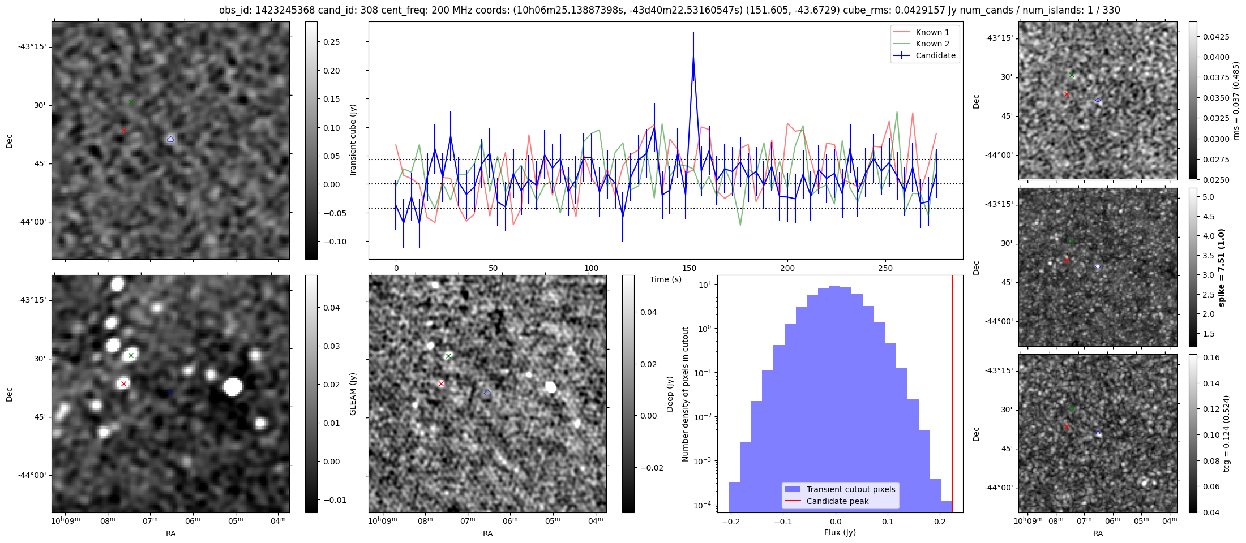Image resolution: width=1246 pixels, height=543 pixels.
Task: Click the red X marker in GLEAM image
Action: (x=123, y=383)
